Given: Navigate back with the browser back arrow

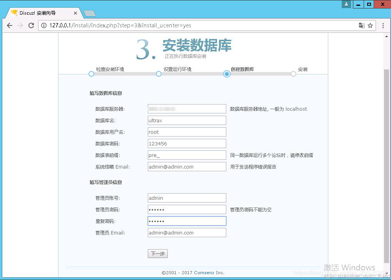Looking at the screenshot, I should point(9,25).
